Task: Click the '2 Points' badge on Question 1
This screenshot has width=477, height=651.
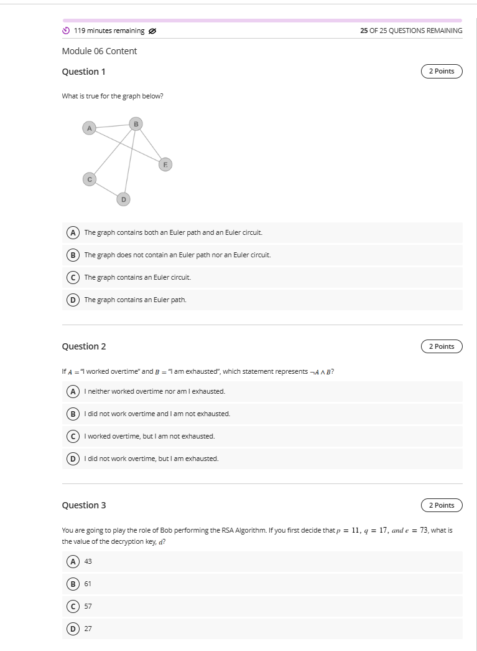Action: point(441,71)
